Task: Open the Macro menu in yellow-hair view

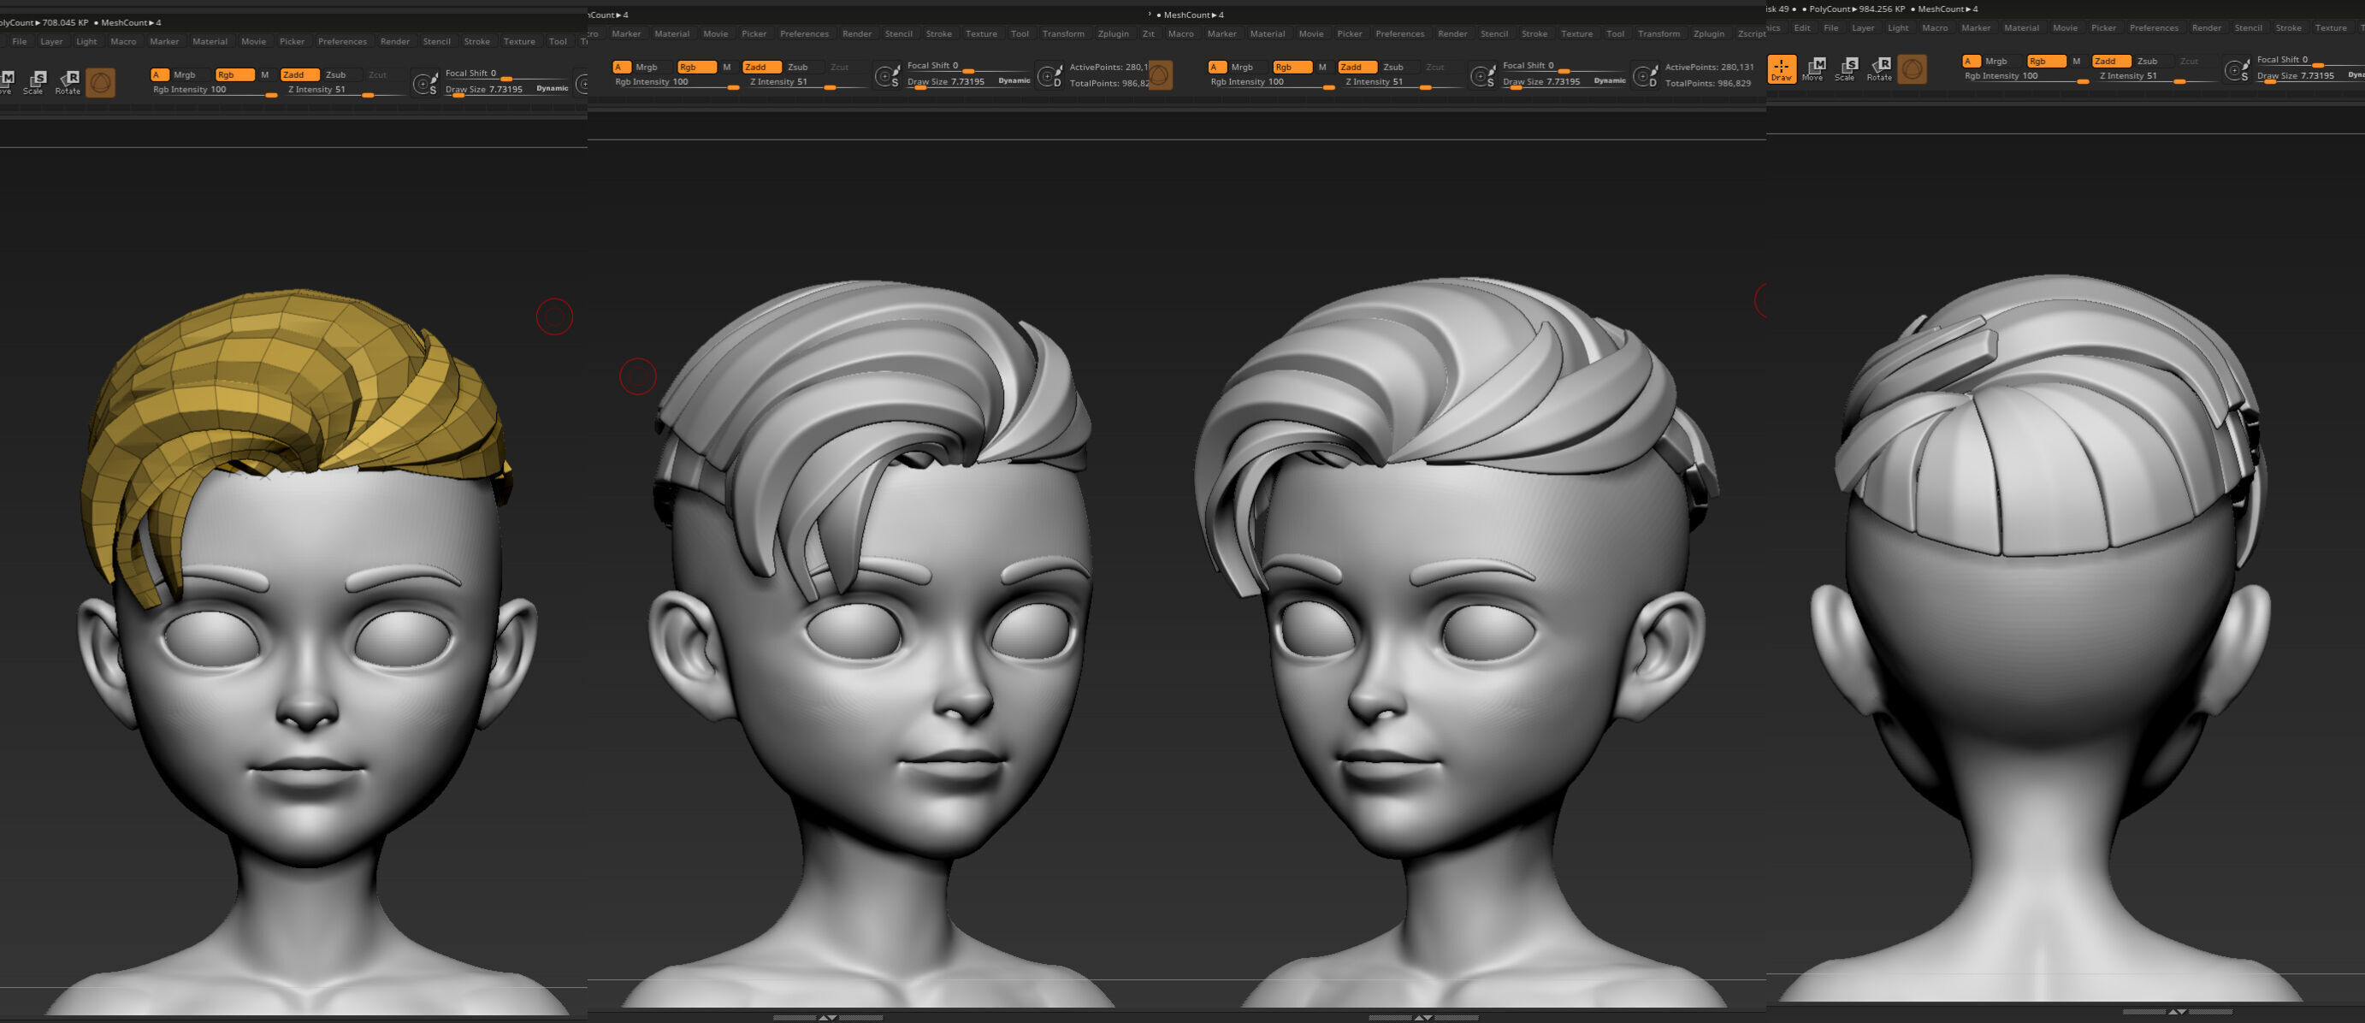Action: click(123, 41)
